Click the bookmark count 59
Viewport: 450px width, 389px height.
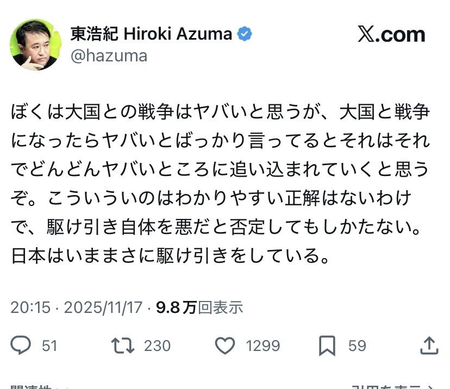(x=357, y=346)
